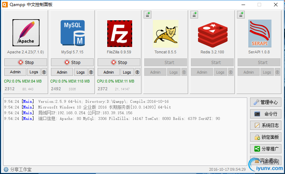Click the Redis red stack logo
Image resolution: width=285 pixels, height=174 pixels.
[x=213, y=35]
